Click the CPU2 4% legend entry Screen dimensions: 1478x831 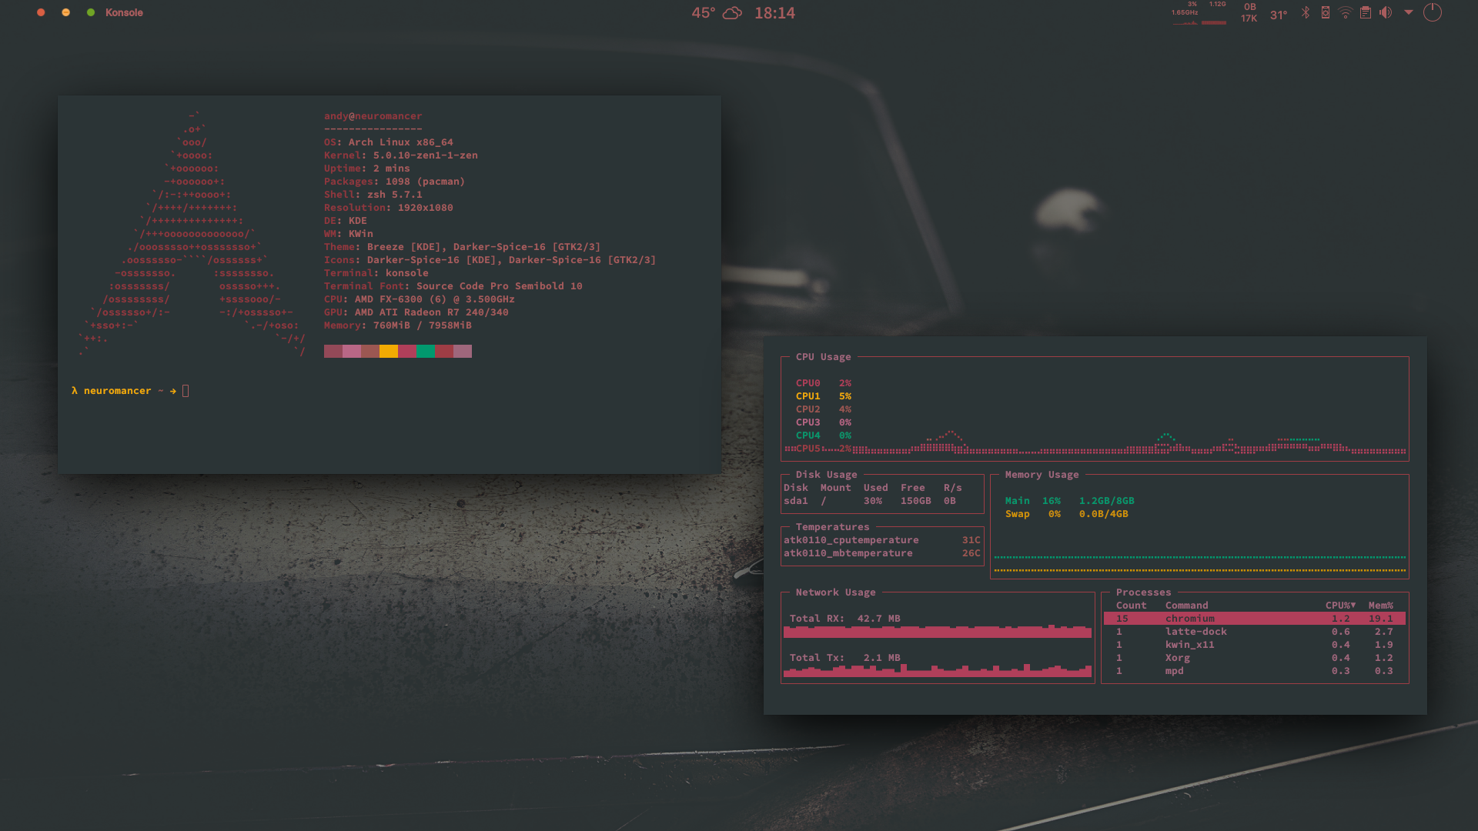tap(824, 409)
